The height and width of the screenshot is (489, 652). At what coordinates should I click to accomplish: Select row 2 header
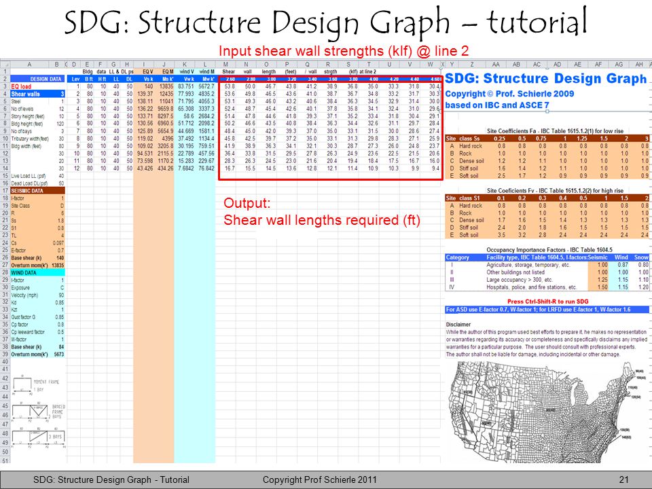click(x=5, y=79)
